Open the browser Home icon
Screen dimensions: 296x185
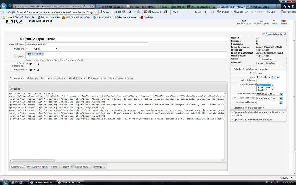284,6
